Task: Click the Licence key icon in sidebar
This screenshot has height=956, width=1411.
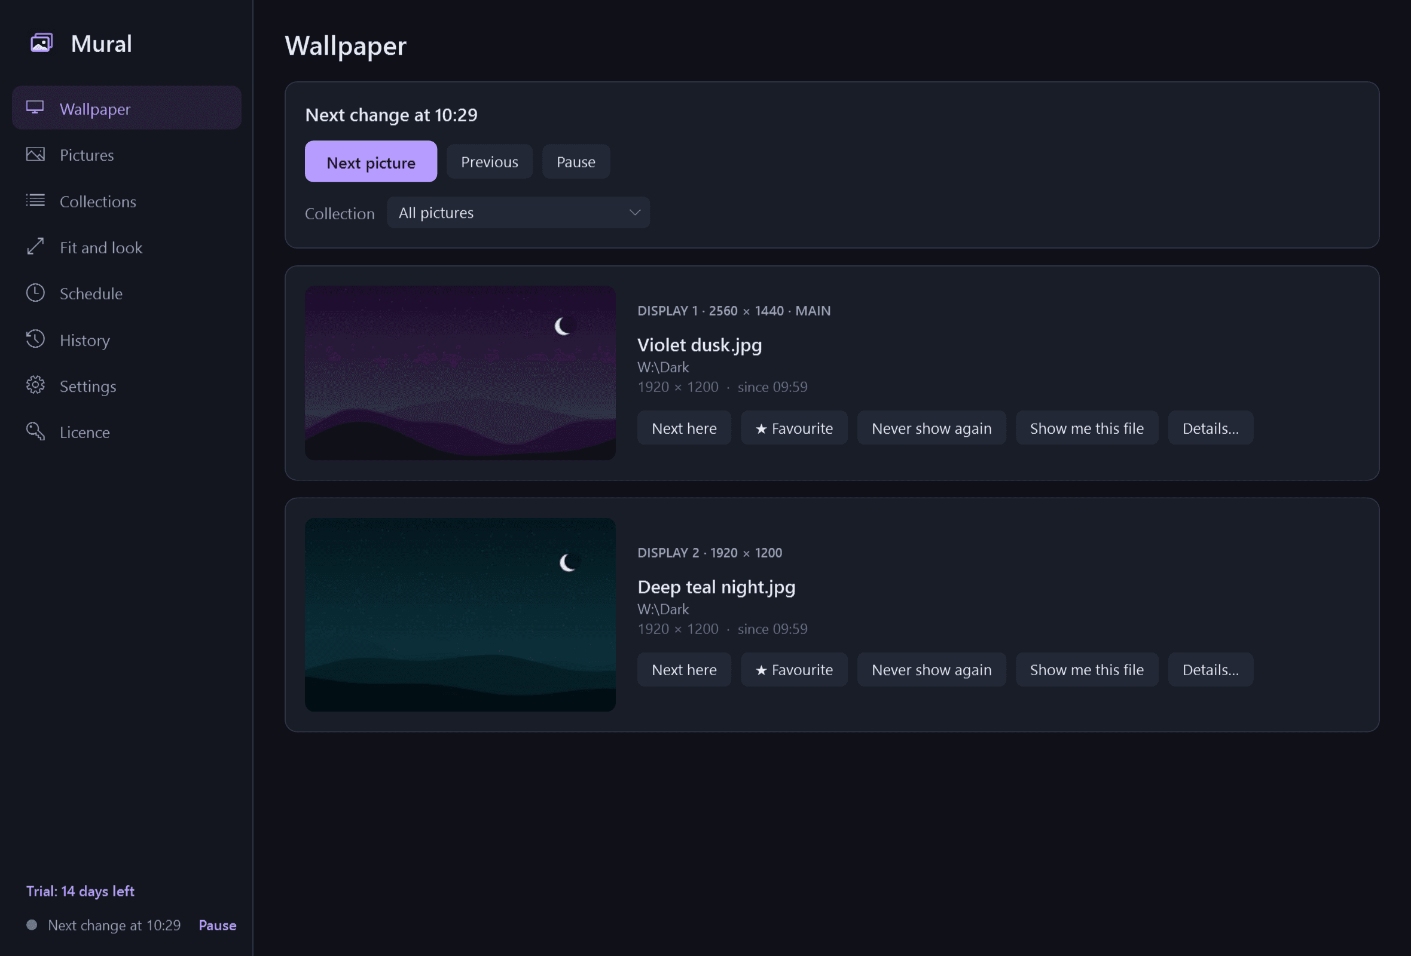Action: coord(35,431)
